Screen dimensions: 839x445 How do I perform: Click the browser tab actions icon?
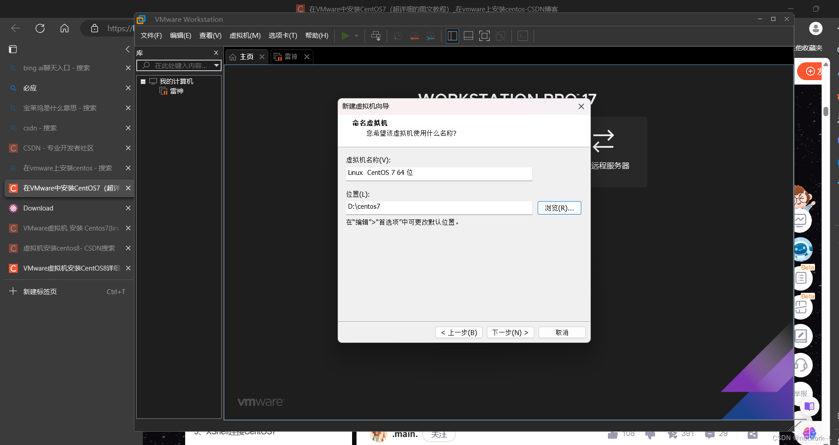pyautogui.click(x=13, y=49)
